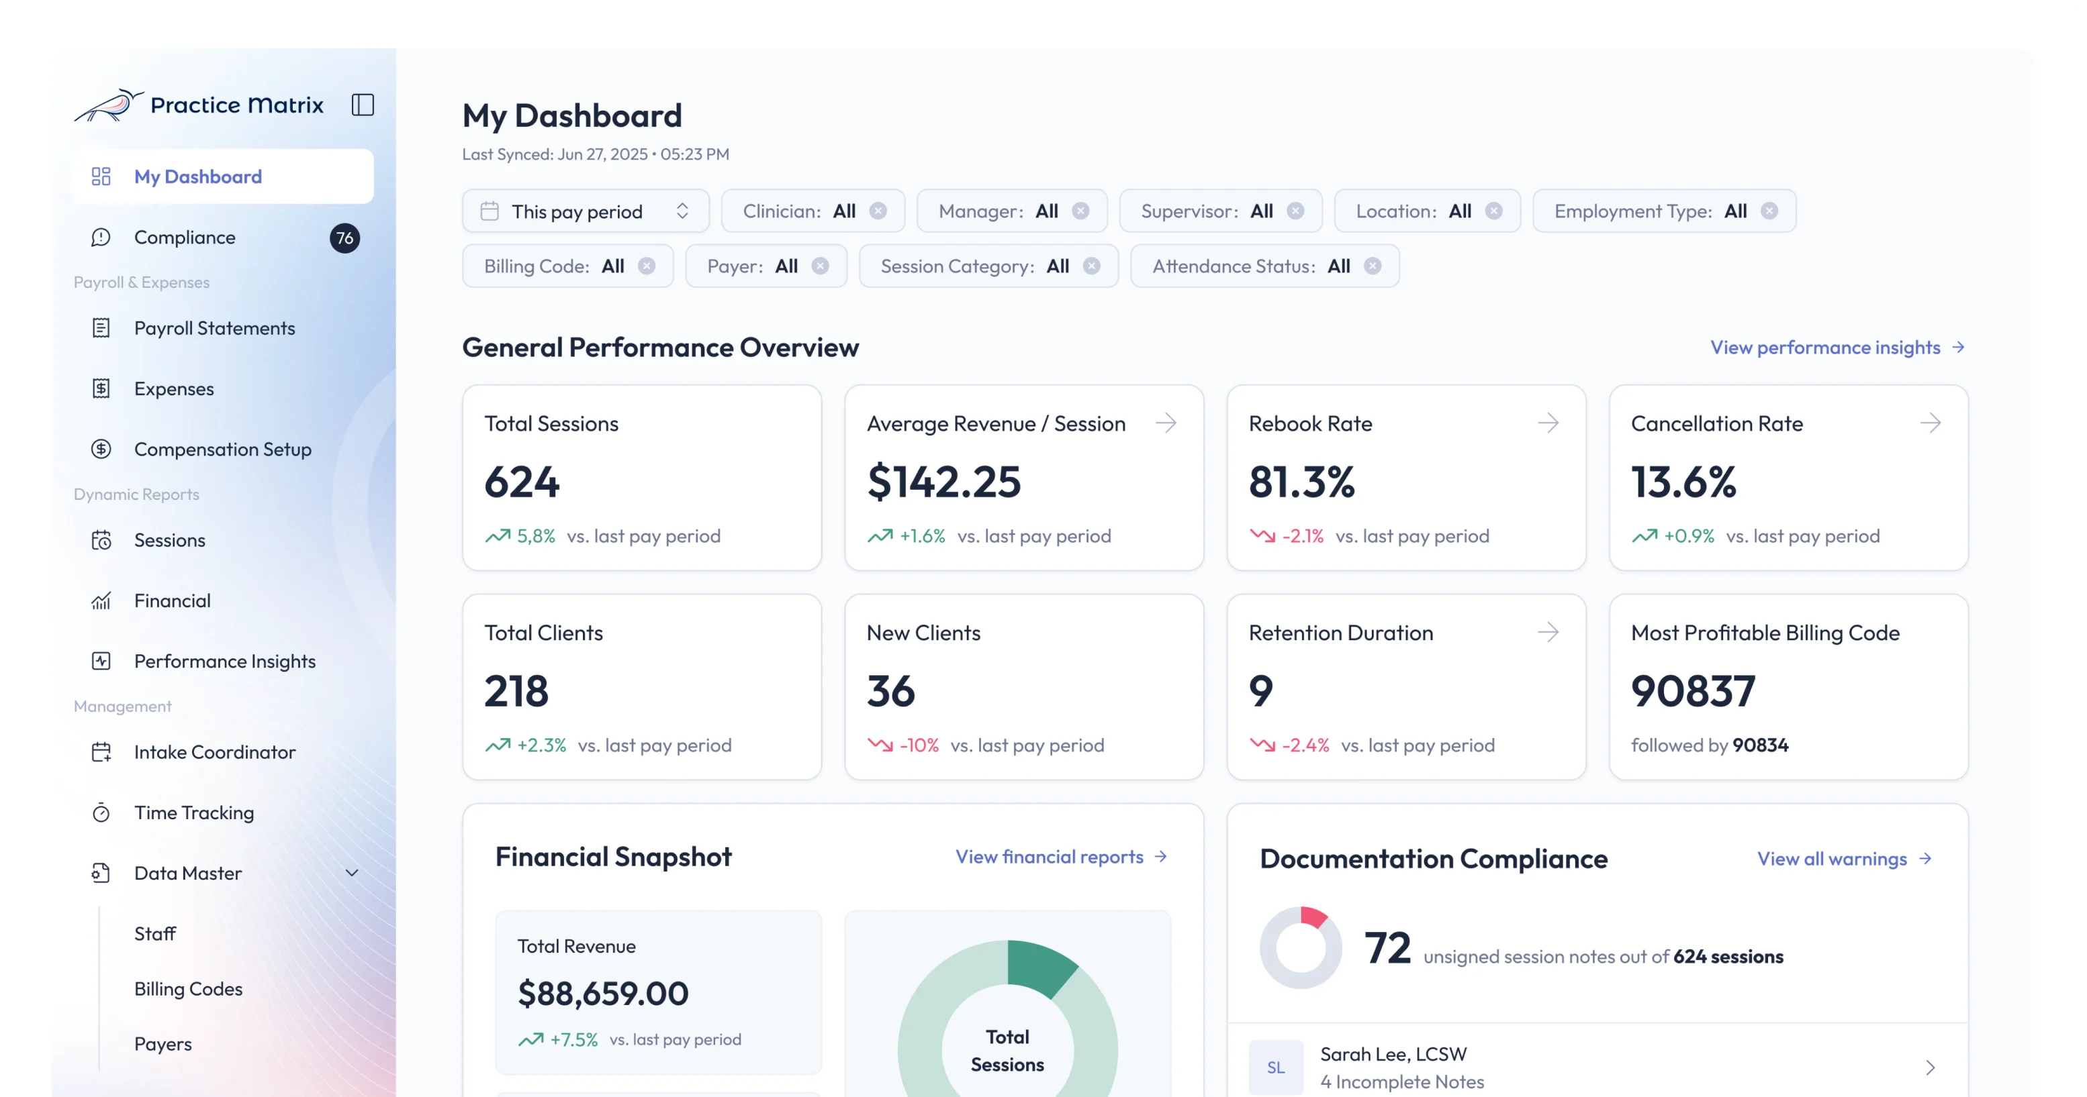The width and height of the screenshot is (2087, 1097).
Task: Collapse the Data Master submenu
Action: [x=352, y=873]
